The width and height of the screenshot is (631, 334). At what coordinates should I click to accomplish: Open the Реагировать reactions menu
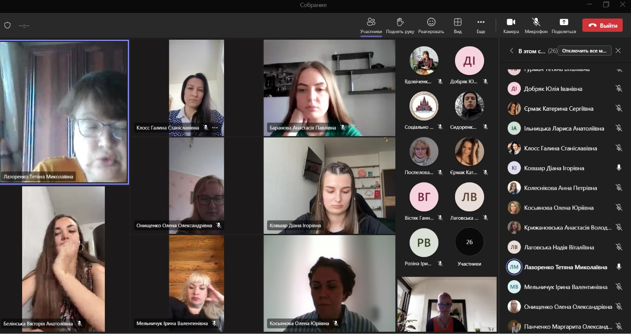tap(431, 26)
